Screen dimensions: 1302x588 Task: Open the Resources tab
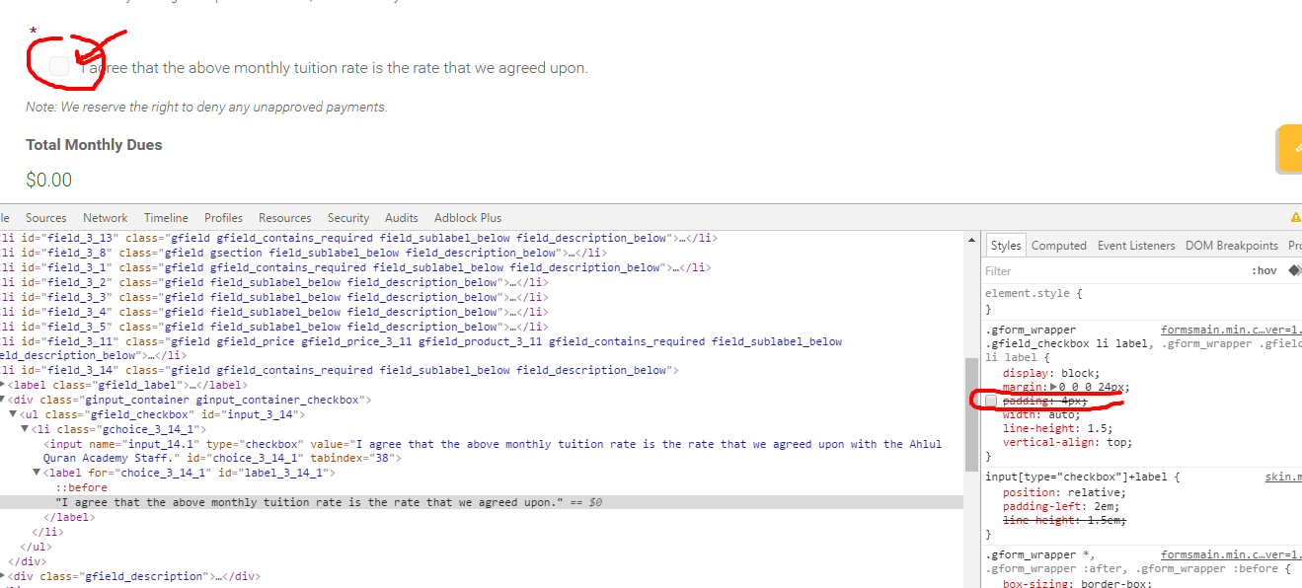coord(285,218)
